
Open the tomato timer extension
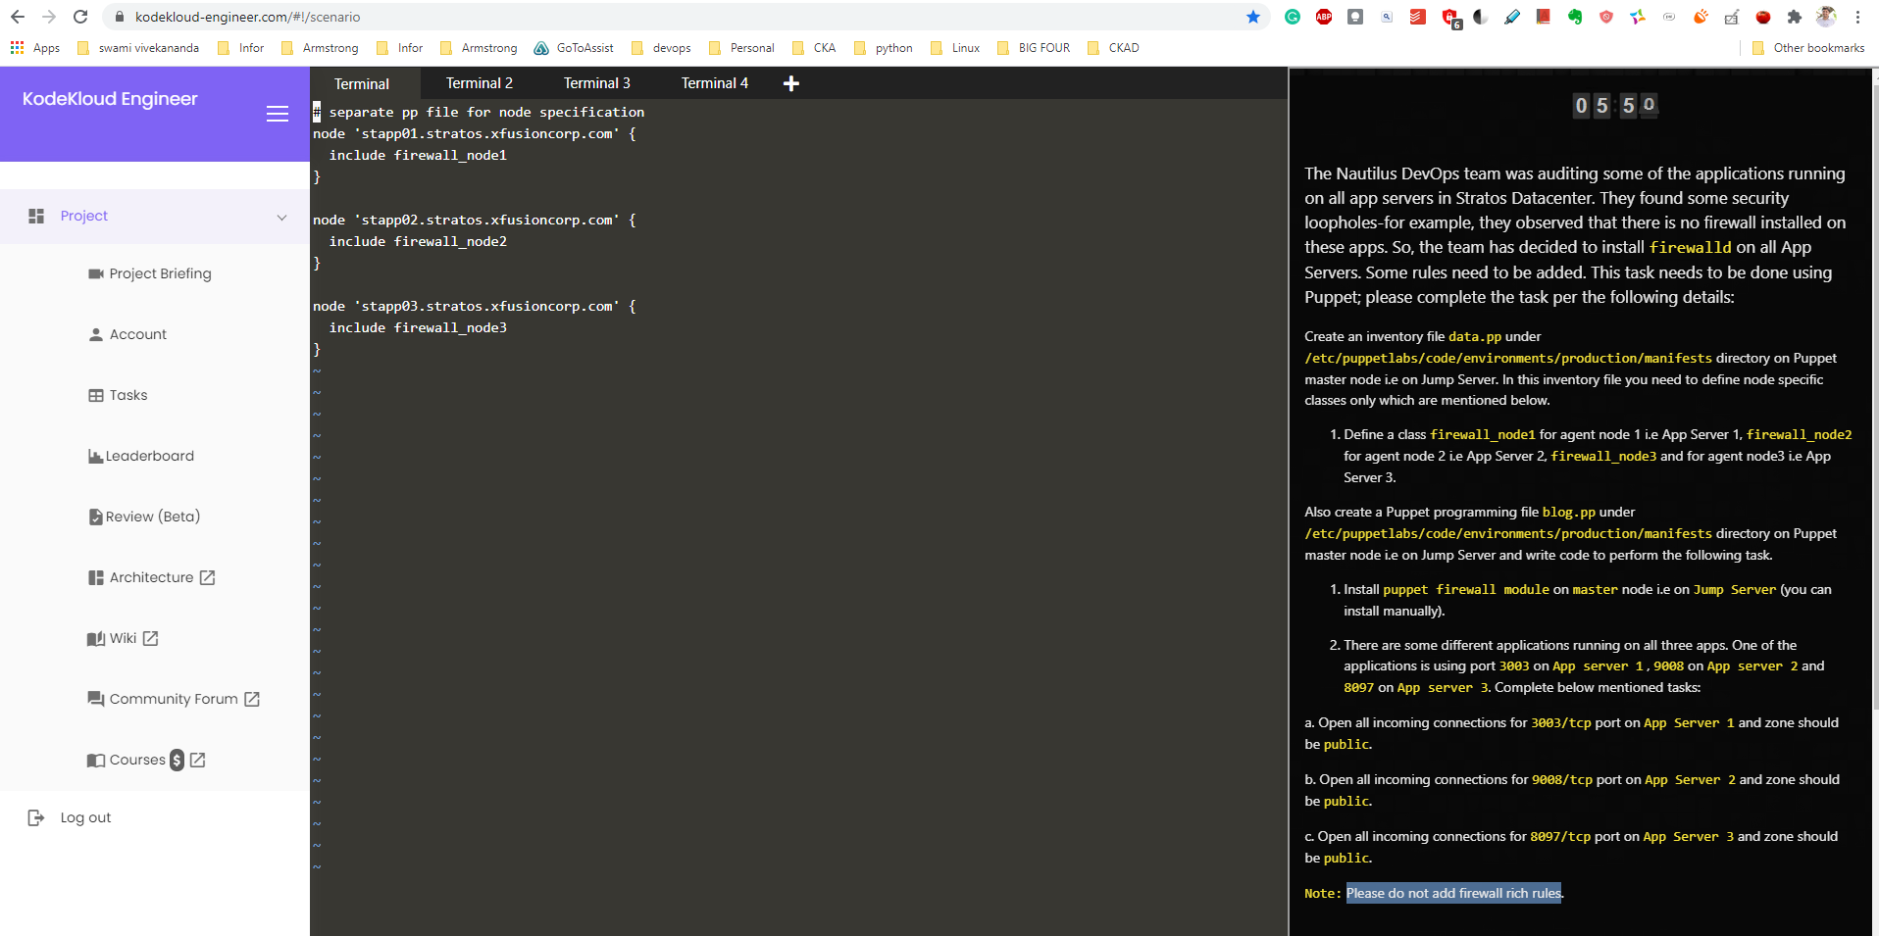coord(1763,17)
